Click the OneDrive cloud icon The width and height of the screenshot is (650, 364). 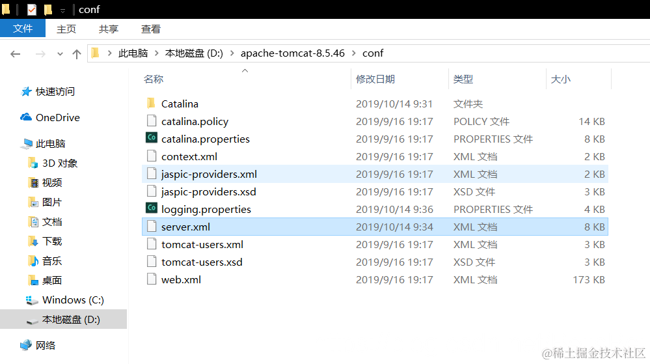tap(26, 117)
